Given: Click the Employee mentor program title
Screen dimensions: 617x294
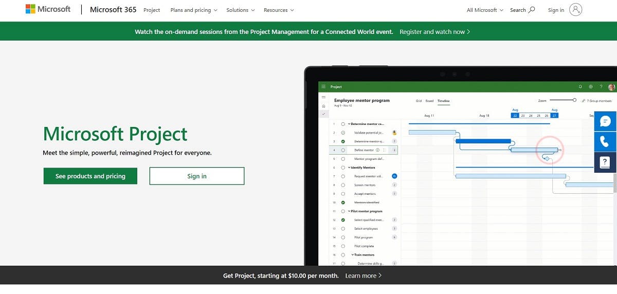Looking at the screenshot, I should click(x=362, y=100).
